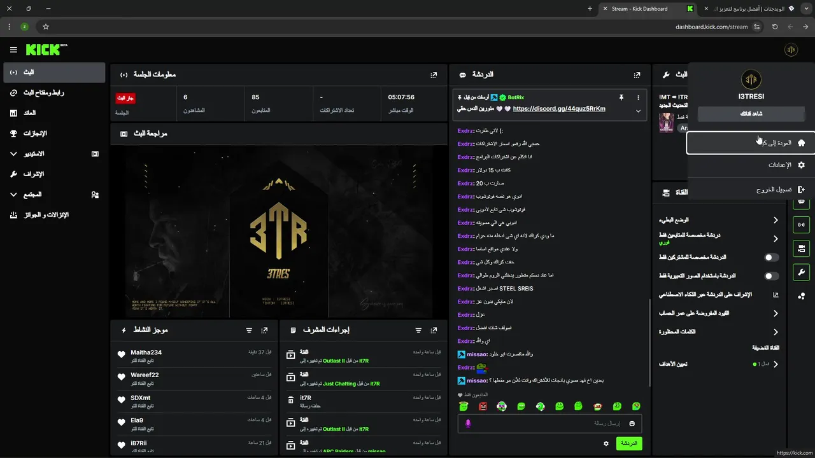The image size is (815, 458).
Task: Open الإنجازات achievements page in sidebar
Action: (x=54, y=134)
